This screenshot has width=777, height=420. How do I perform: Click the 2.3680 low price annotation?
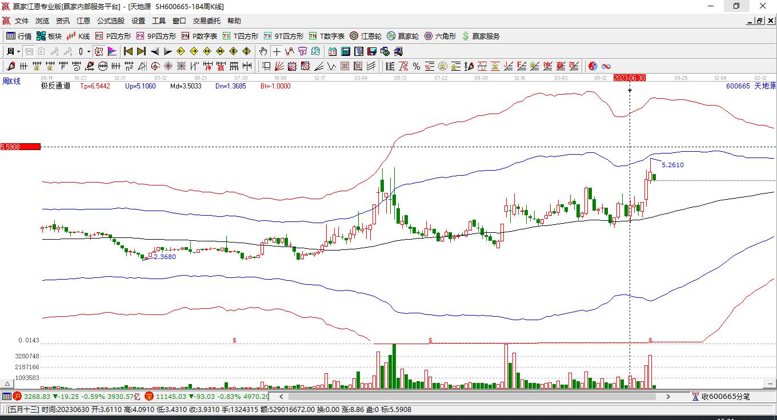[x=165, y=257]
